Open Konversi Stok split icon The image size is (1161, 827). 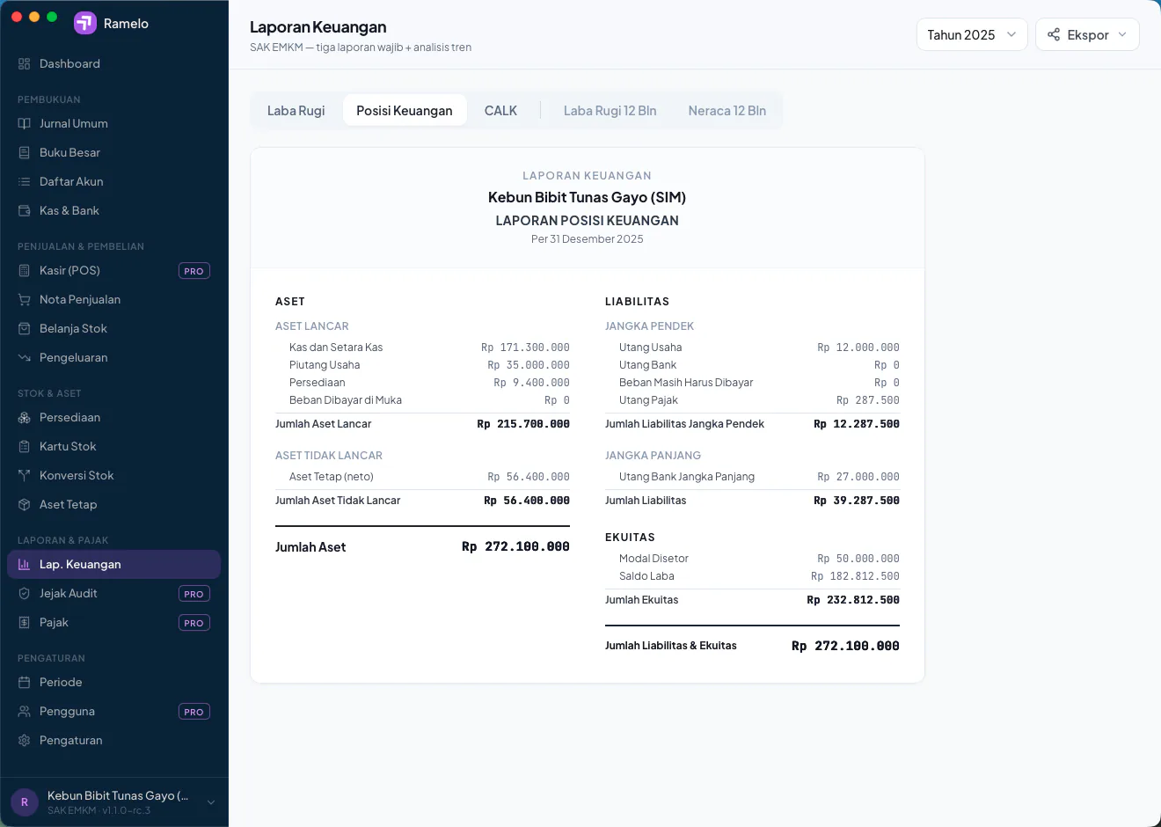coord(24,476)
